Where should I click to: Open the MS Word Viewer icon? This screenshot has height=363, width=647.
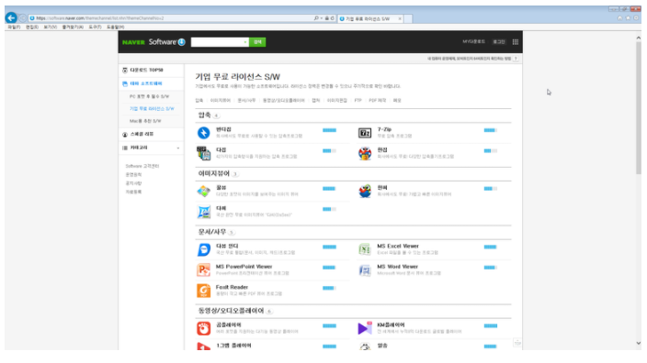(365, 270)
